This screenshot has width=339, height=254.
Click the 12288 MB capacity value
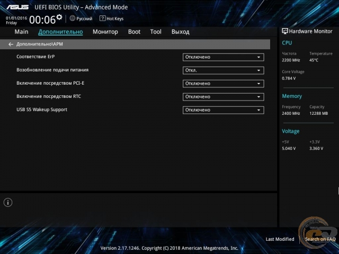click(319, 113)
